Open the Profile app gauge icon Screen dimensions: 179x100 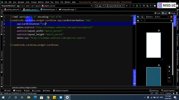(144, 6)
